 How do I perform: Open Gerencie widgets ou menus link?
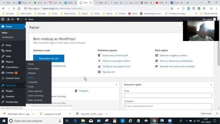click(174, 55)
